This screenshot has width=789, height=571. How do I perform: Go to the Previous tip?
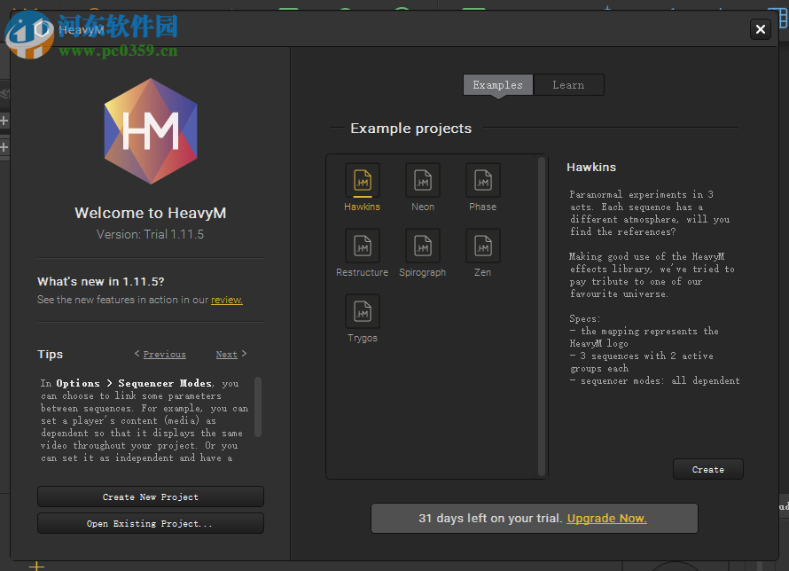165,354
